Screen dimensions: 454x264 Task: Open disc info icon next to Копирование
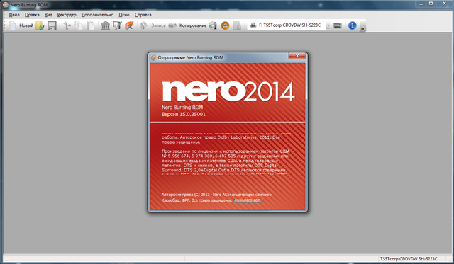tap(213, 25)
